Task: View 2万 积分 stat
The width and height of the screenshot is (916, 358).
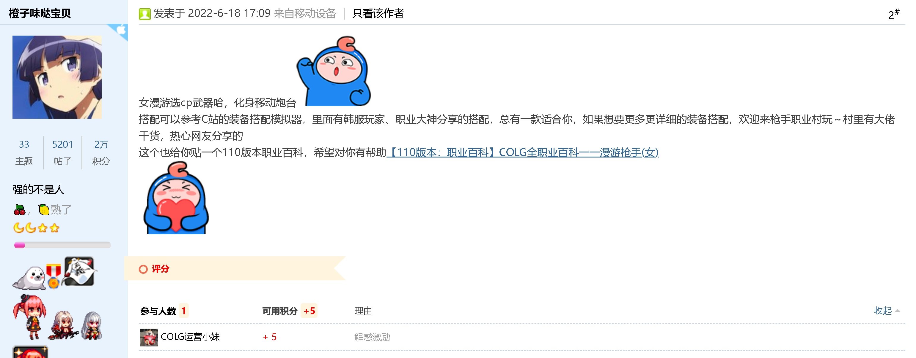Action: click(x=101, y=152)
